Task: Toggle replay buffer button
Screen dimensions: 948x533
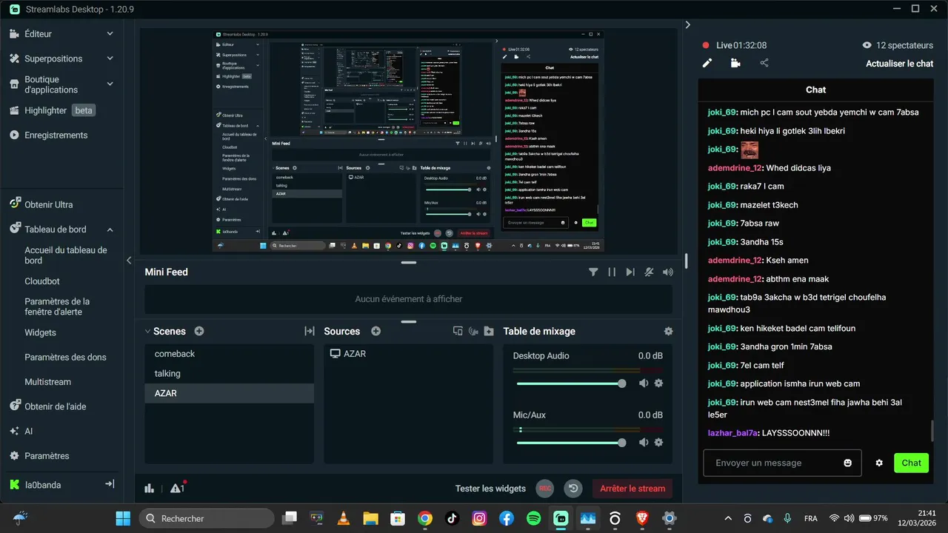Action: (573, 488)
